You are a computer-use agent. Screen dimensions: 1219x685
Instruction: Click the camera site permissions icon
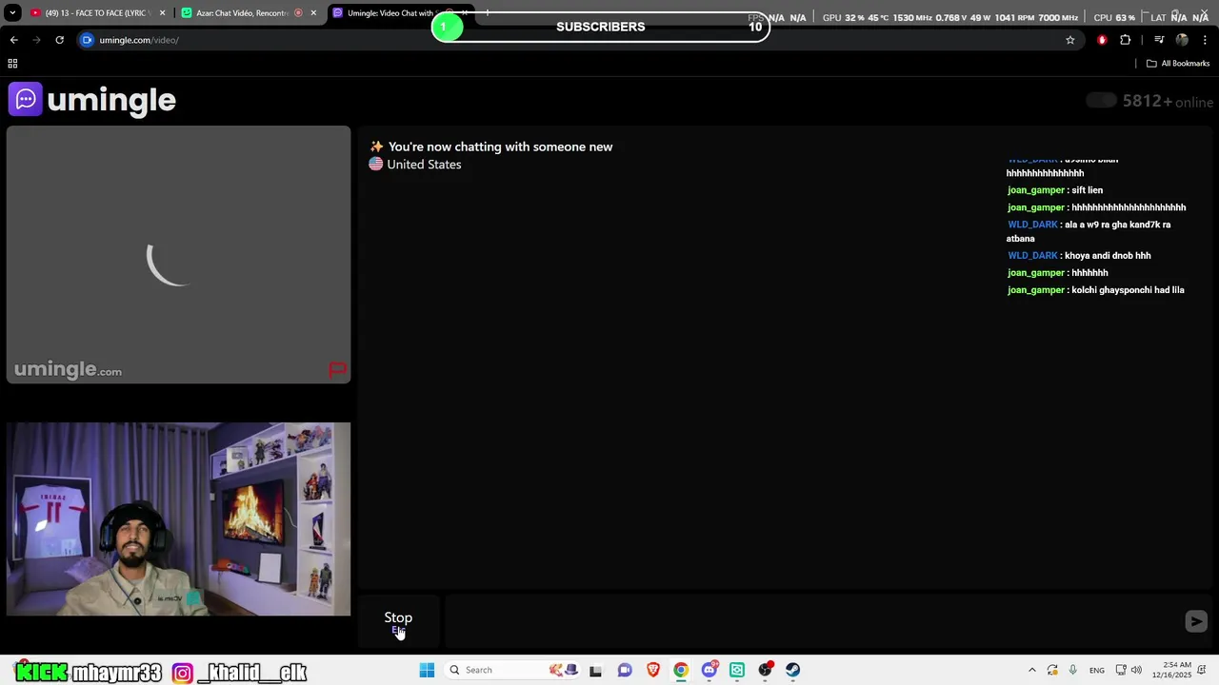[87, 40]
